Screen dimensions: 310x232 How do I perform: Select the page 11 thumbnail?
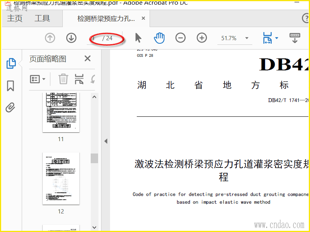(x=61, y=112)
